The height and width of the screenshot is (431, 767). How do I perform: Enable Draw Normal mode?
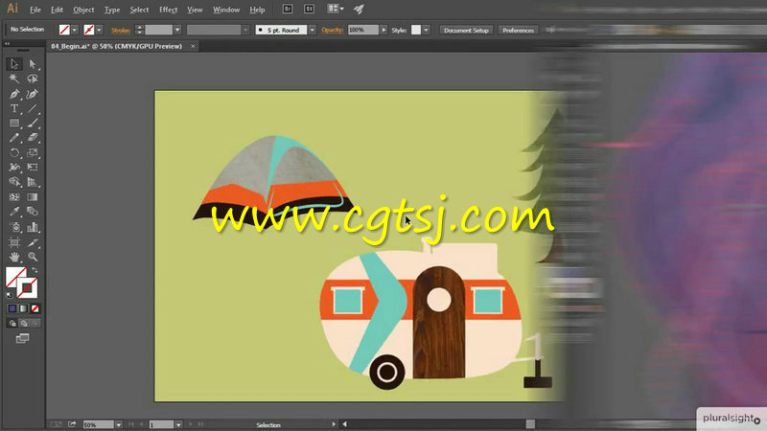(x=12, y=323)
